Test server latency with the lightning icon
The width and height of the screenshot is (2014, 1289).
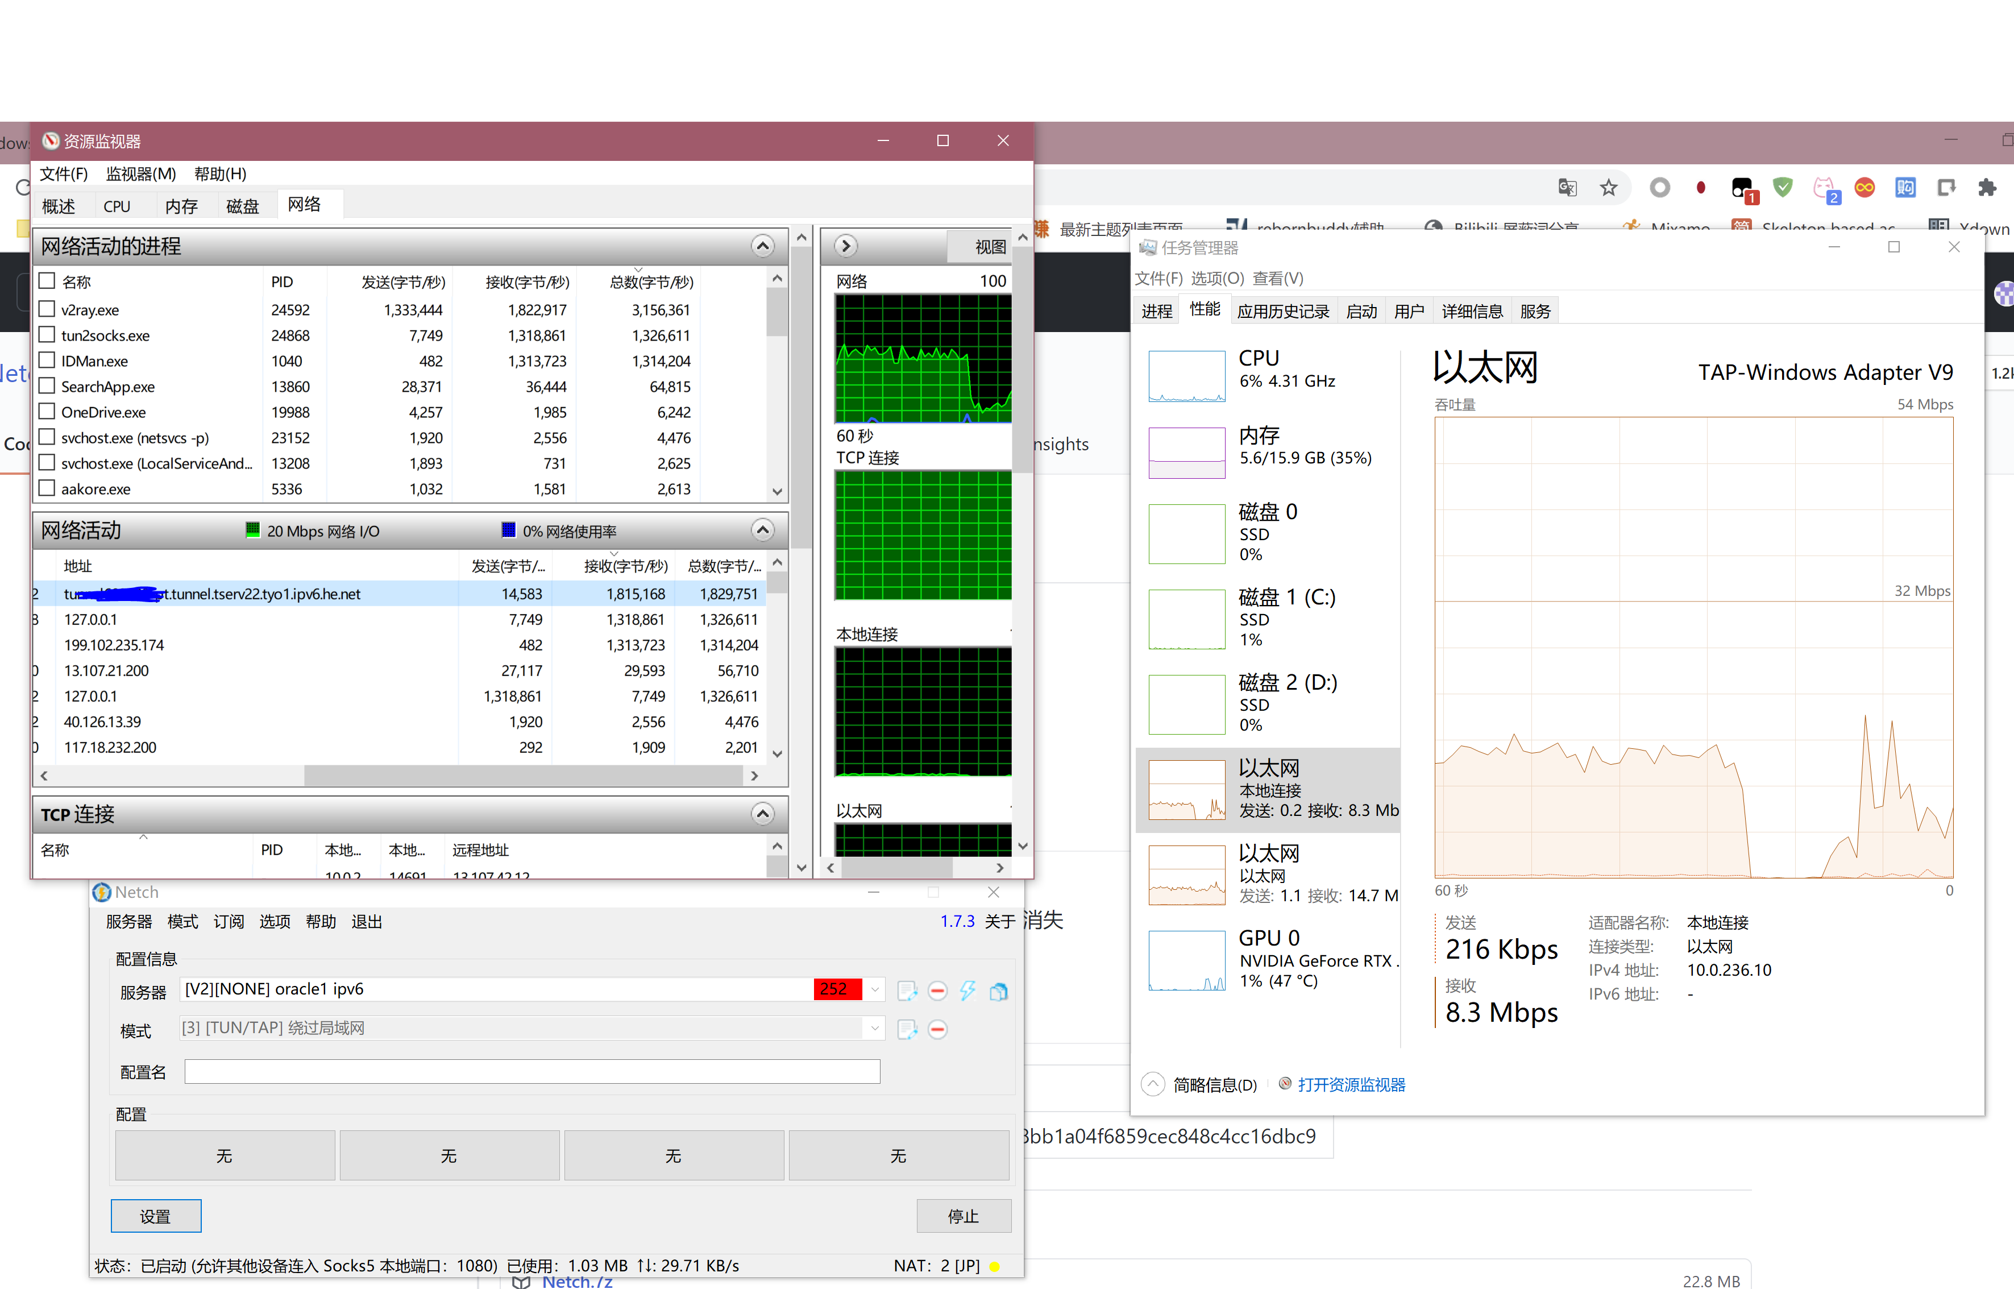click(968, 990)
